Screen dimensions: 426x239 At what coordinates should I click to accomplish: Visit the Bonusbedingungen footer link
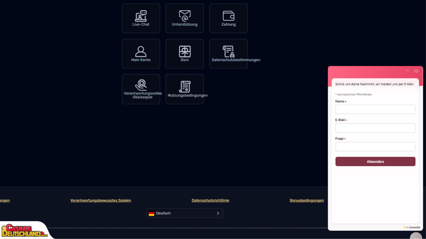pos(307,200)
